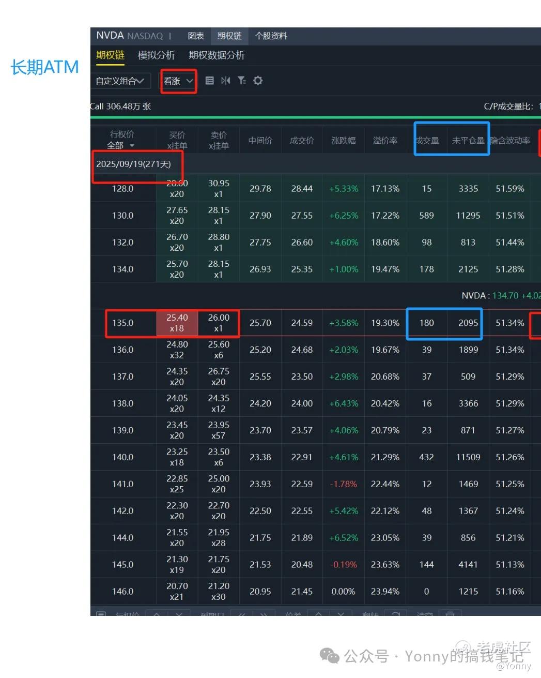Sort by the 未平仓量 column header
The width and height of the screenshot is (541, 678).
click(x=468, y=141)
